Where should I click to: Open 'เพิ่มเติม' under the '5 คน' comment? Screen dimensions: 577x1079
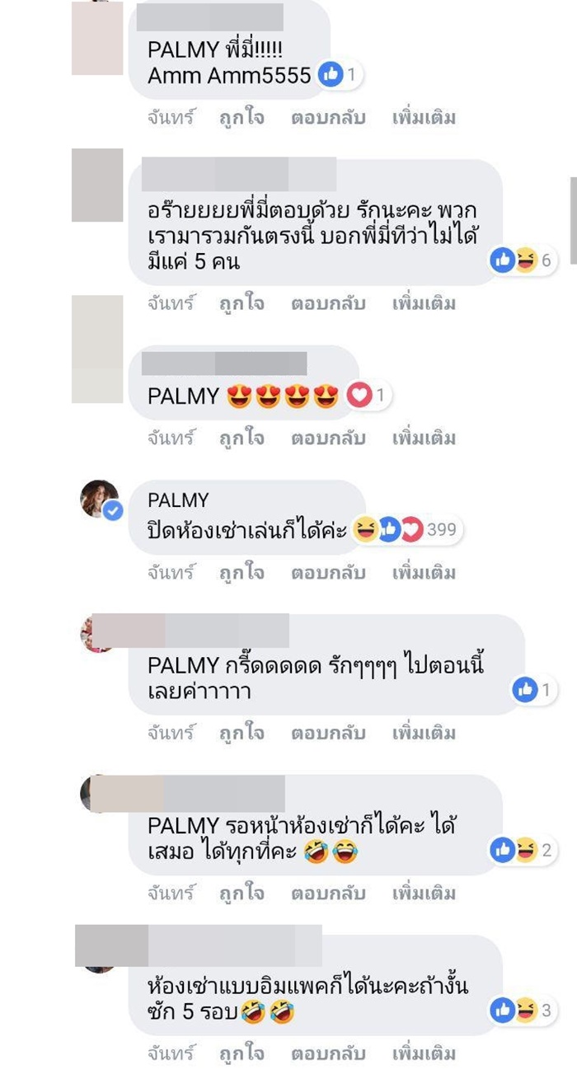[x=424, y=303]
